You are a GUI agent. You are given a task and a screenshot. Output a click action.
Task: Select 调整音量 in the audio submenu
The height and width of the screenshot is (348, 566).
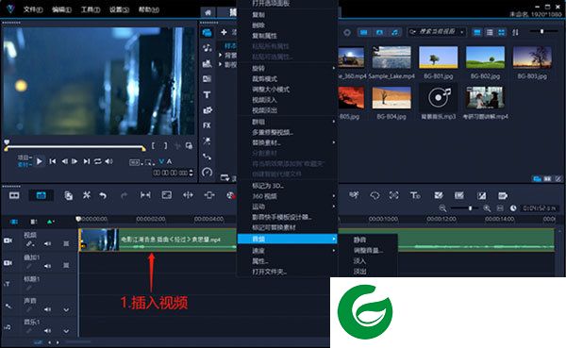tap(368, 250)
